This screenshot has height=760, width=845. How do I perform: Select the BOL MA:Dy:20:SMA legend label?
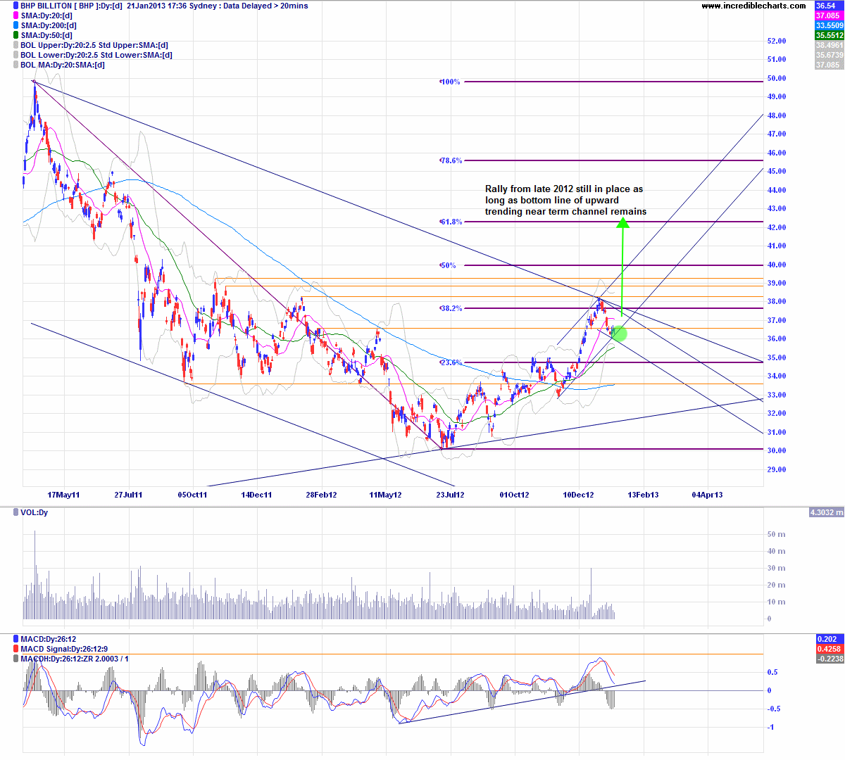coord(63,65)
